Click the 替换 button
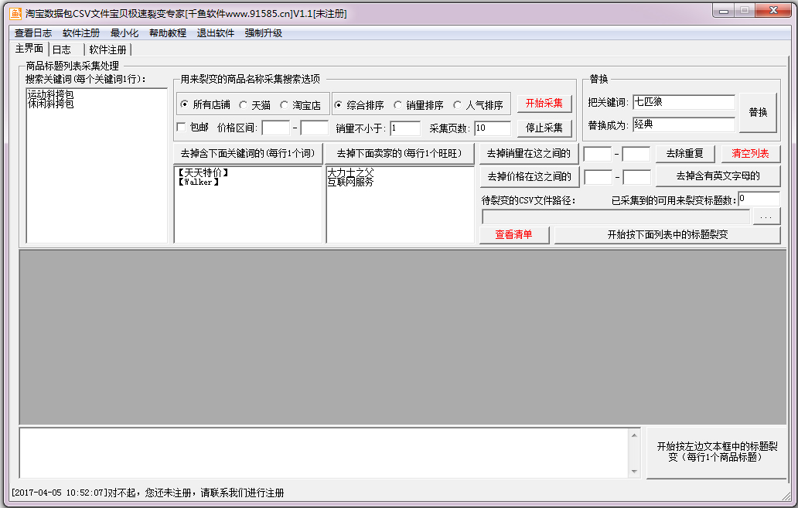798x508 pixels. pyautogui.click(x=758, y=113)
